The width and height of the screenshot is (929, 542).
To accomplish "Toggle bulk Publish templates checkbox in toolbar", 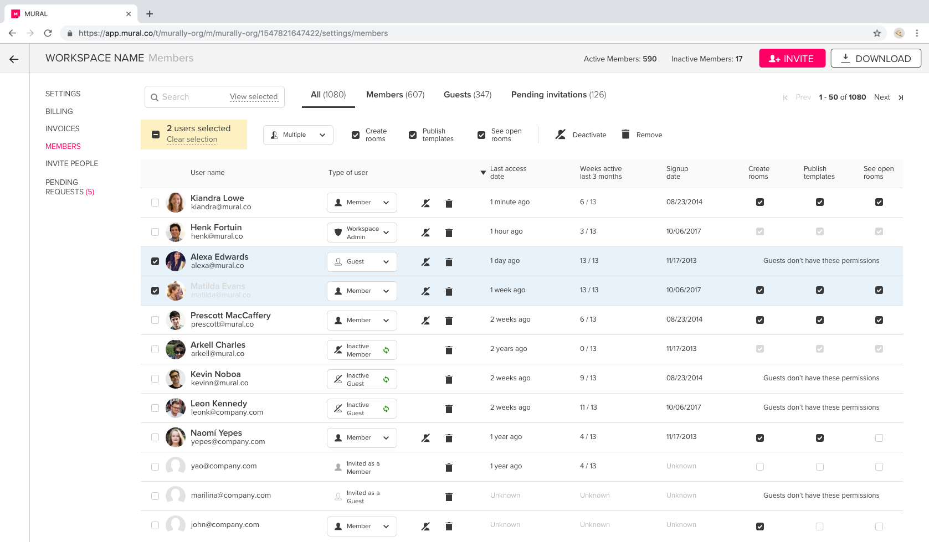I will (413, 135).
